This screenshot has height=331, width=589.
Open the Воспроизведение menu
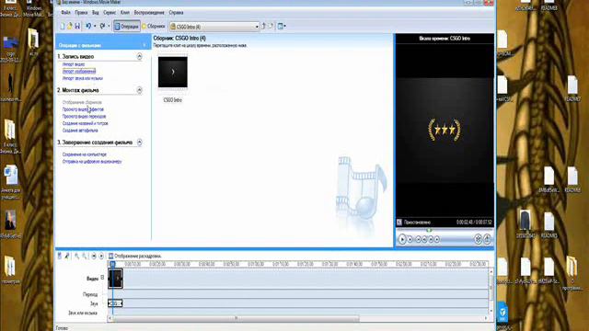pos(149,13)
